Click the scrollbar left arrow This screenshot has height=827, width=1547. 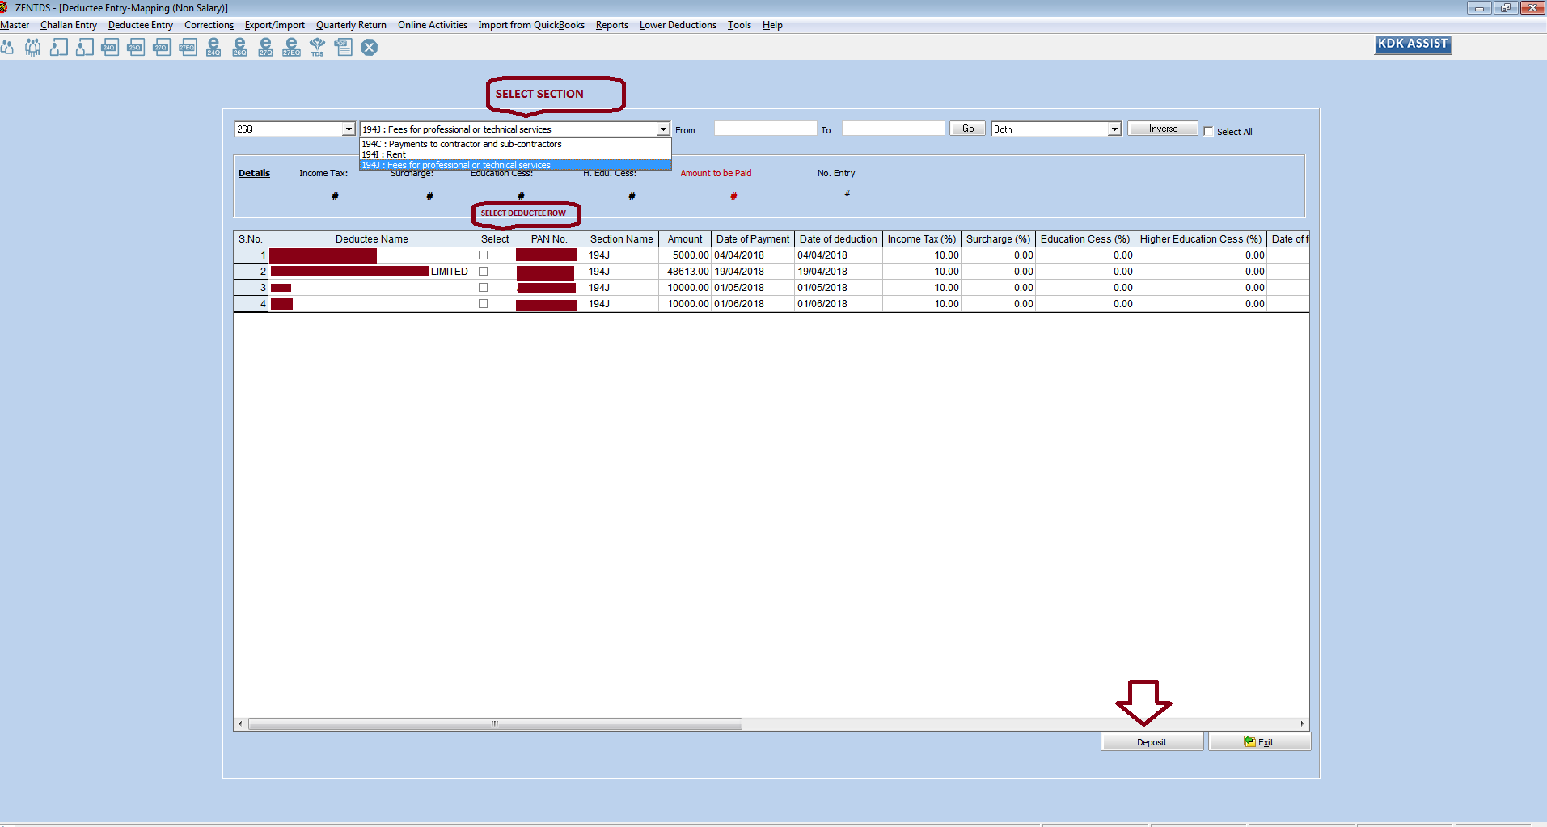point(240,724)
